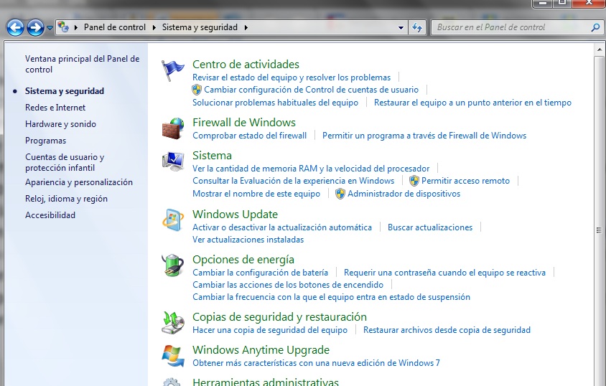The image size is (606, 386).
Task: Click the search magnifier icon
Action: (595, 27)
